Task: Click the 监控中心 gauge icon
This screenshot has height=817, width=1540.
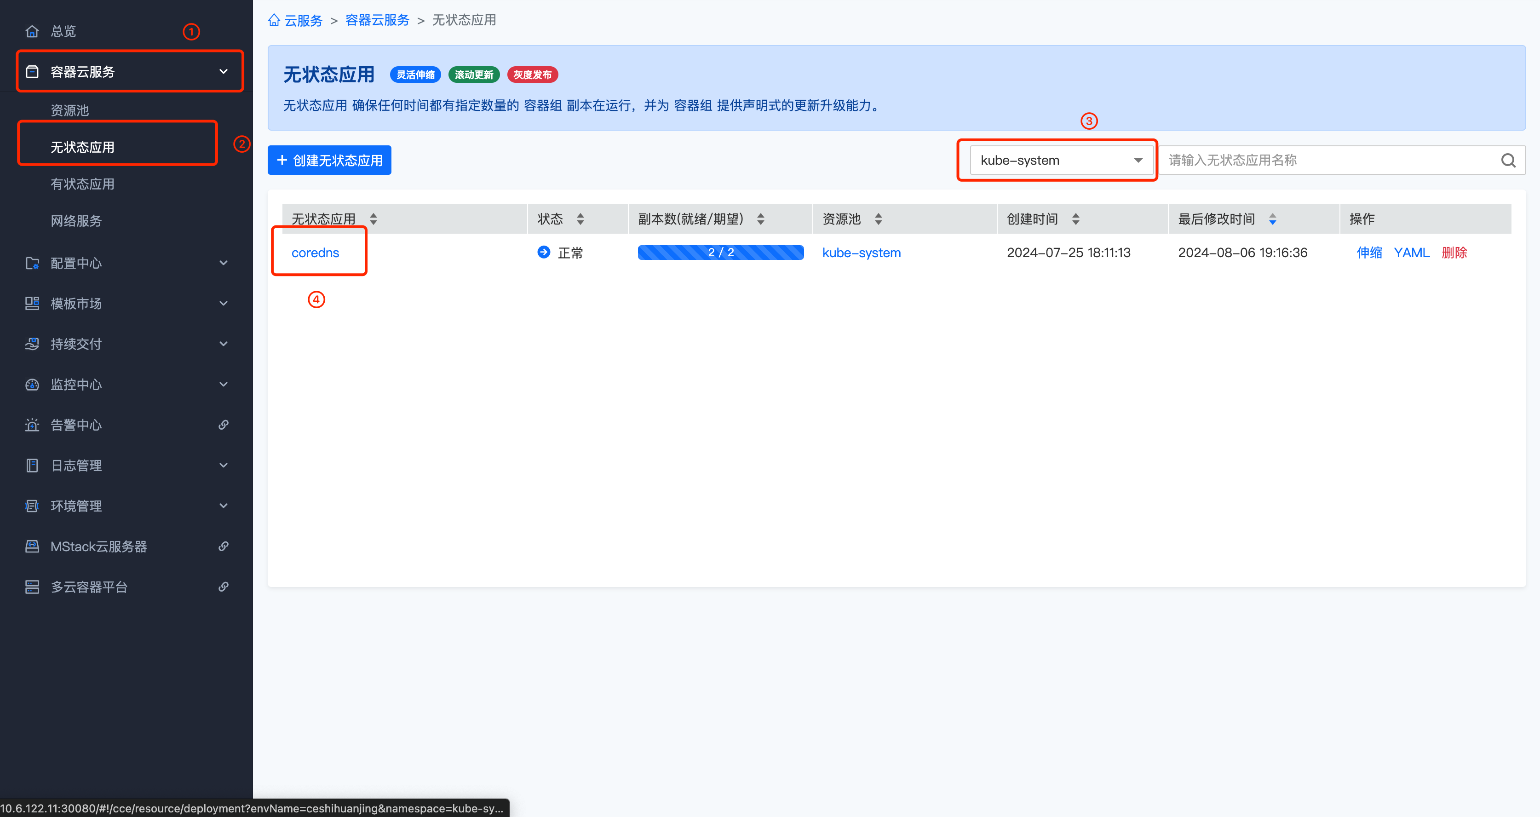Action: click(x=32, y=385)
